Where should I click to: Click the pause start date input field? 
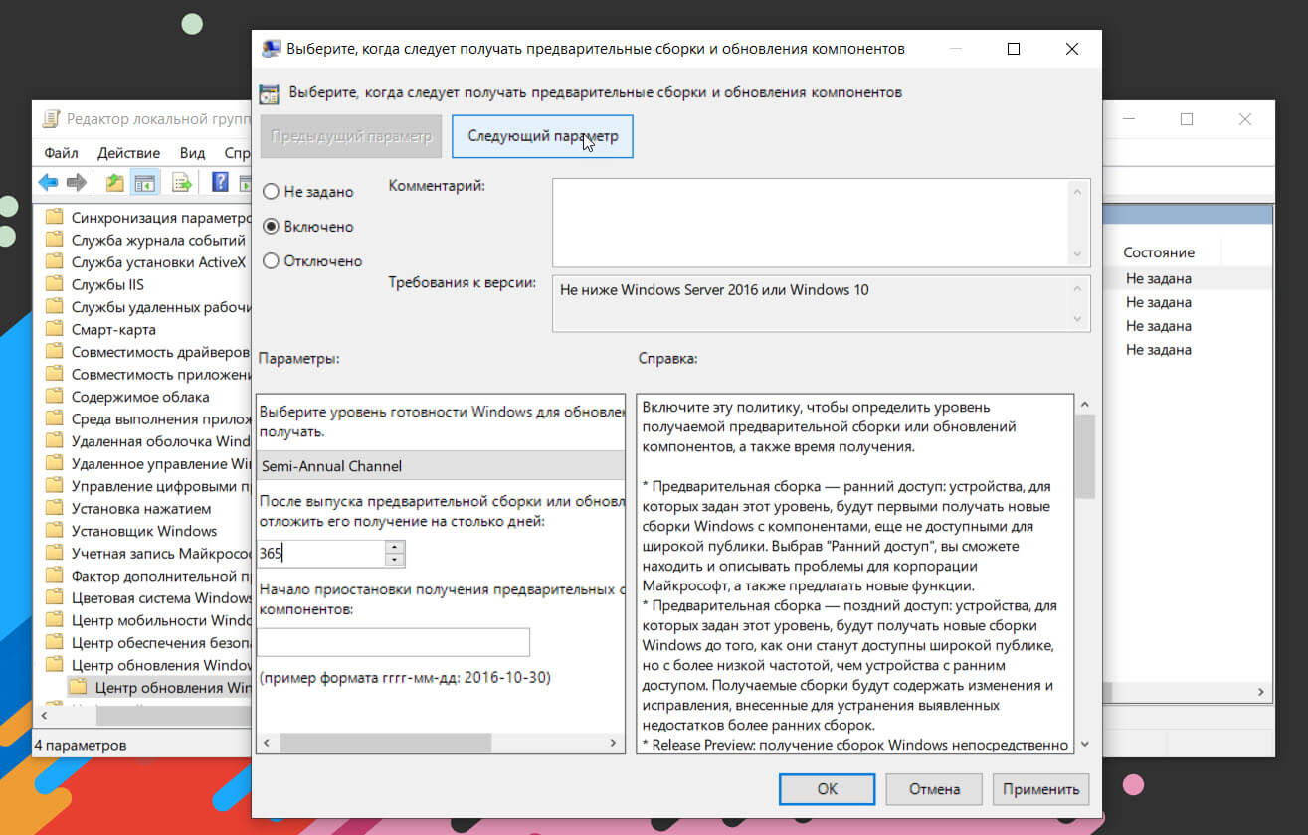point(393,642)
